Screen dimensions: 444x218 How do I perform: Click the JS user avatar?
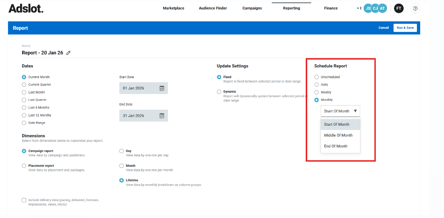[x=368, y=8]
